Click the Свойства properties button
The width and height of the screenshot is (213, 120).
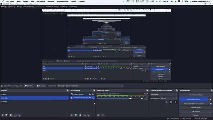29,86
